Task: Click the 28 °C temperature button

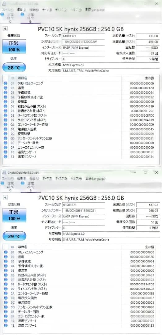Action: [x=14, y=68]
